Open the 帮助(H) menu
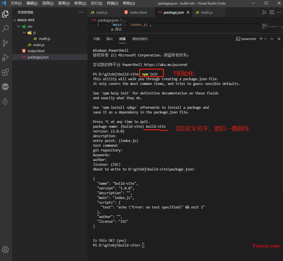Screen dimensions: 283x261 coord(129,3)
